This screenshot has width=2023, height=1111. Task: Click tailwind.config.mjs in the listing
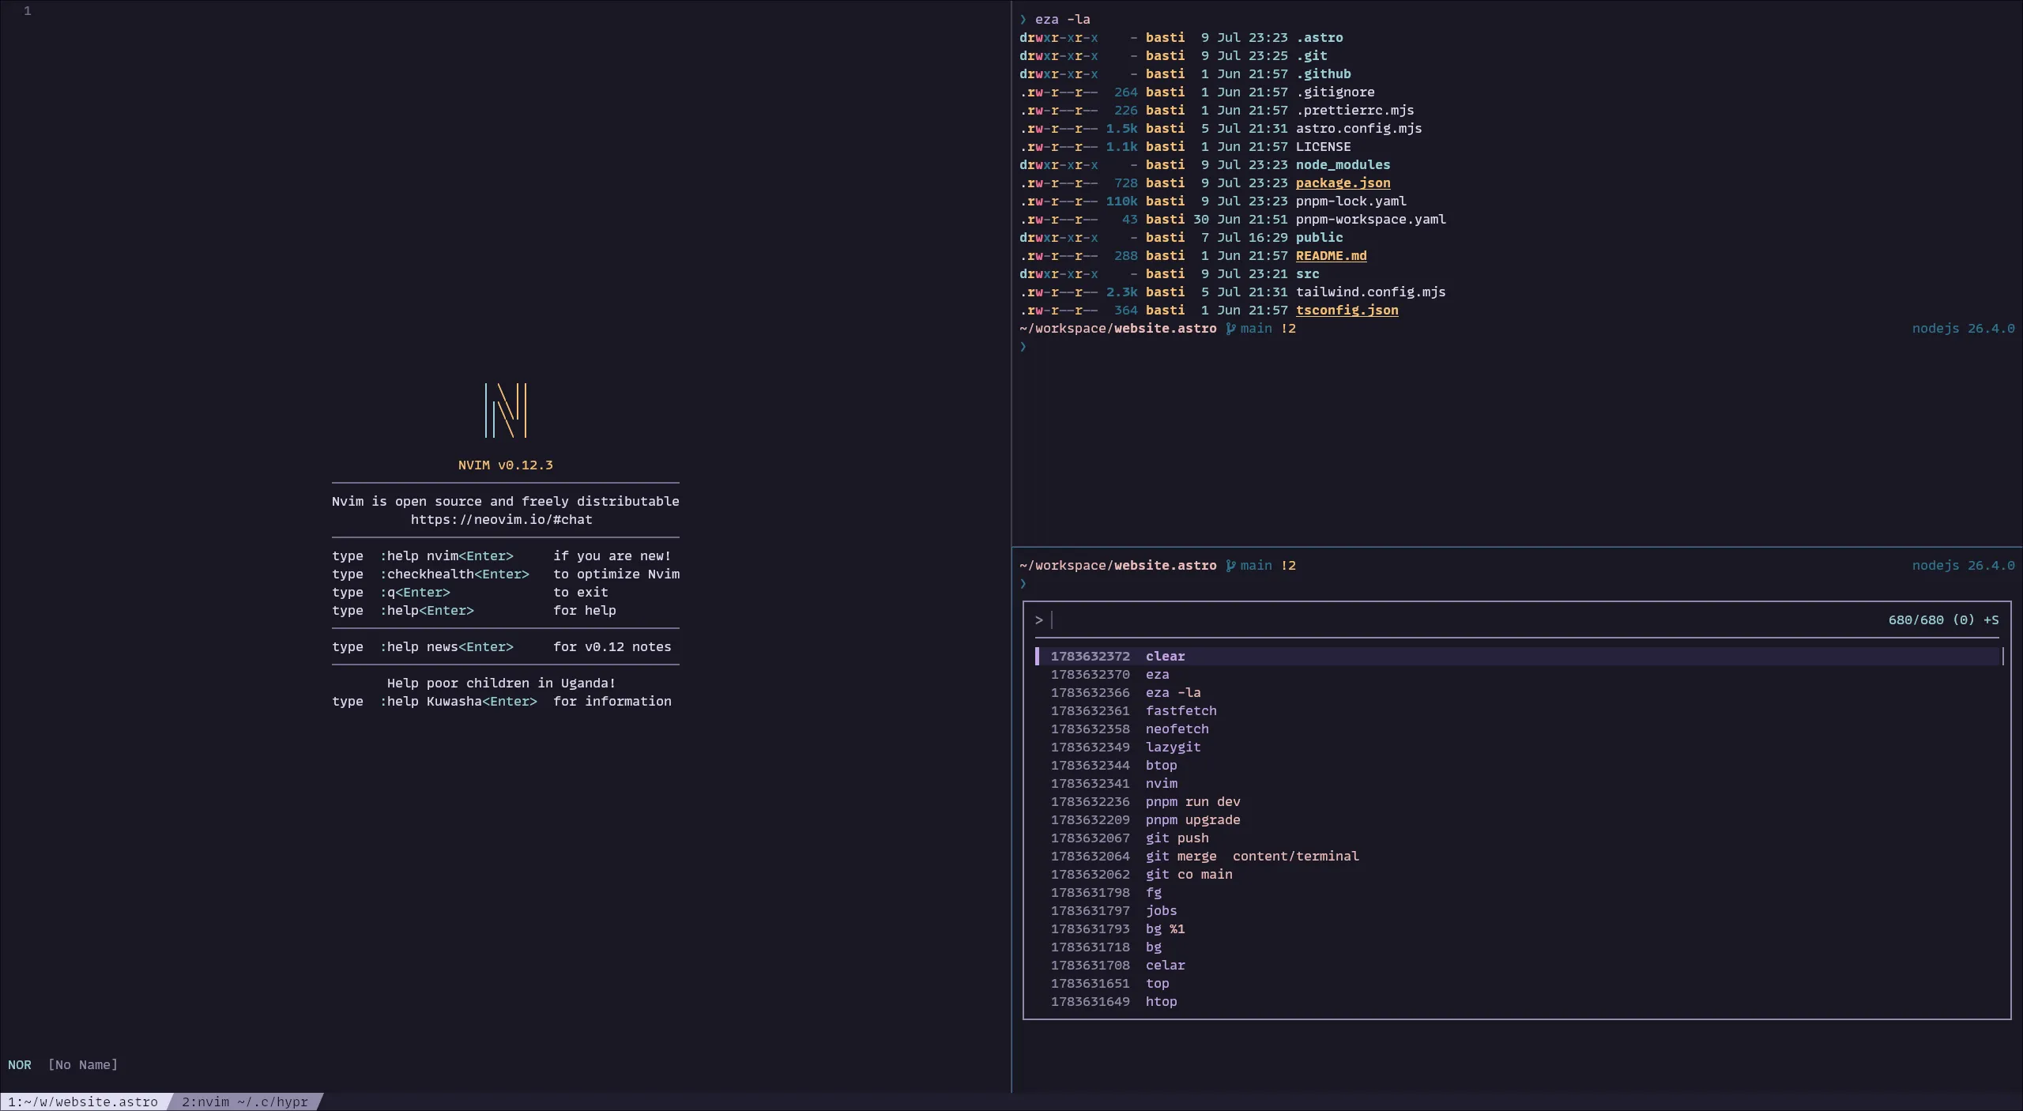pyautogui.click(x=1370, y=292)
